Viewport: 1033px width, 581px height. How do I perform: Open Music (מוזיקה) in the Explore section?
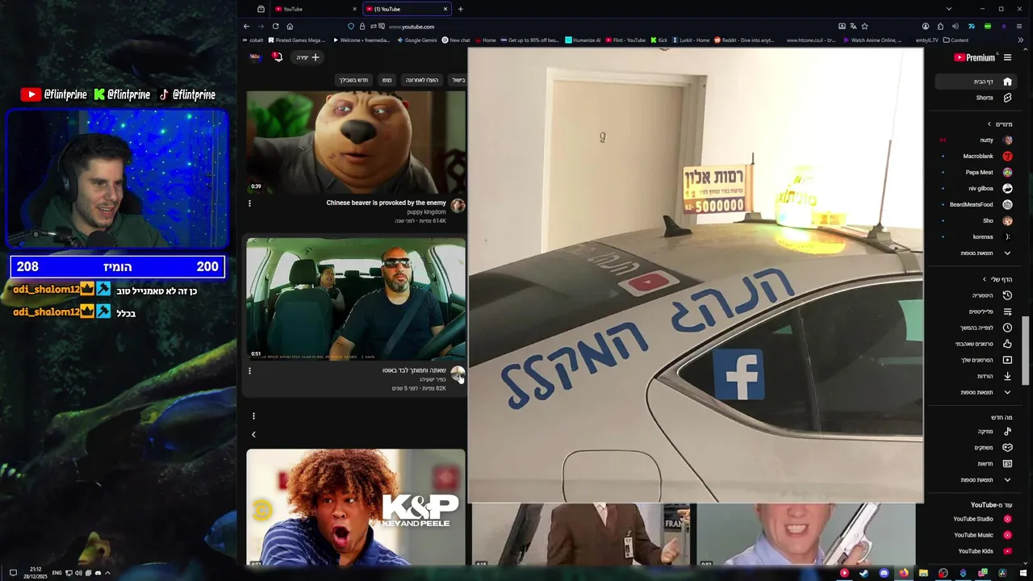[975, 432]
